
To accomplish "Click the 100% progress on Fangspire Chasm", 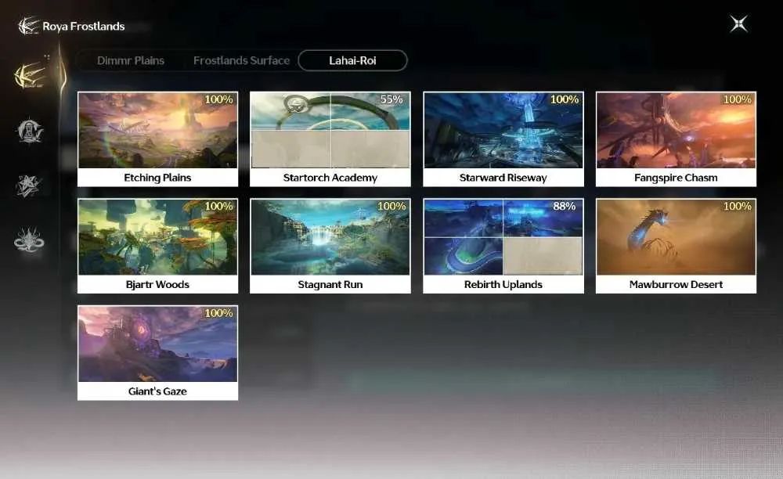I will coord(738,99).
